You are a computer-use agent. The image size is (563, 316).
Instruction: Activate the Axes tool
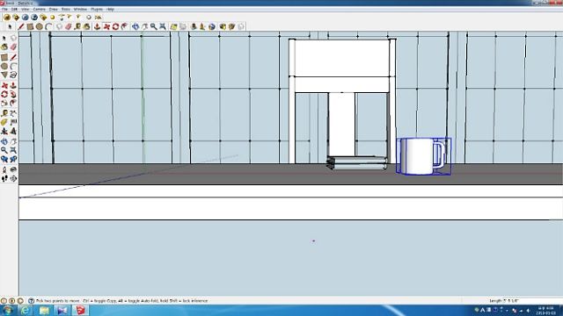pyautogui.click(x=4, y=131)
